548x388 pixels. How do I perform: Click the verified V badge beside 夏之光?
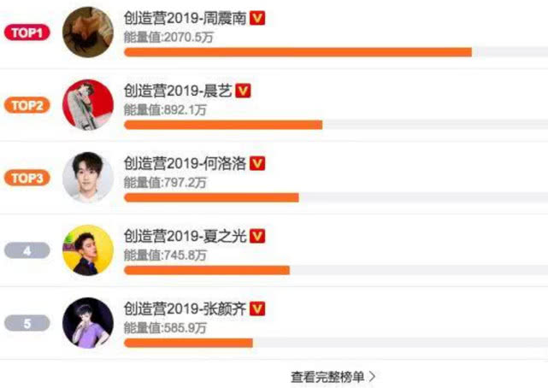coord(257,236)
